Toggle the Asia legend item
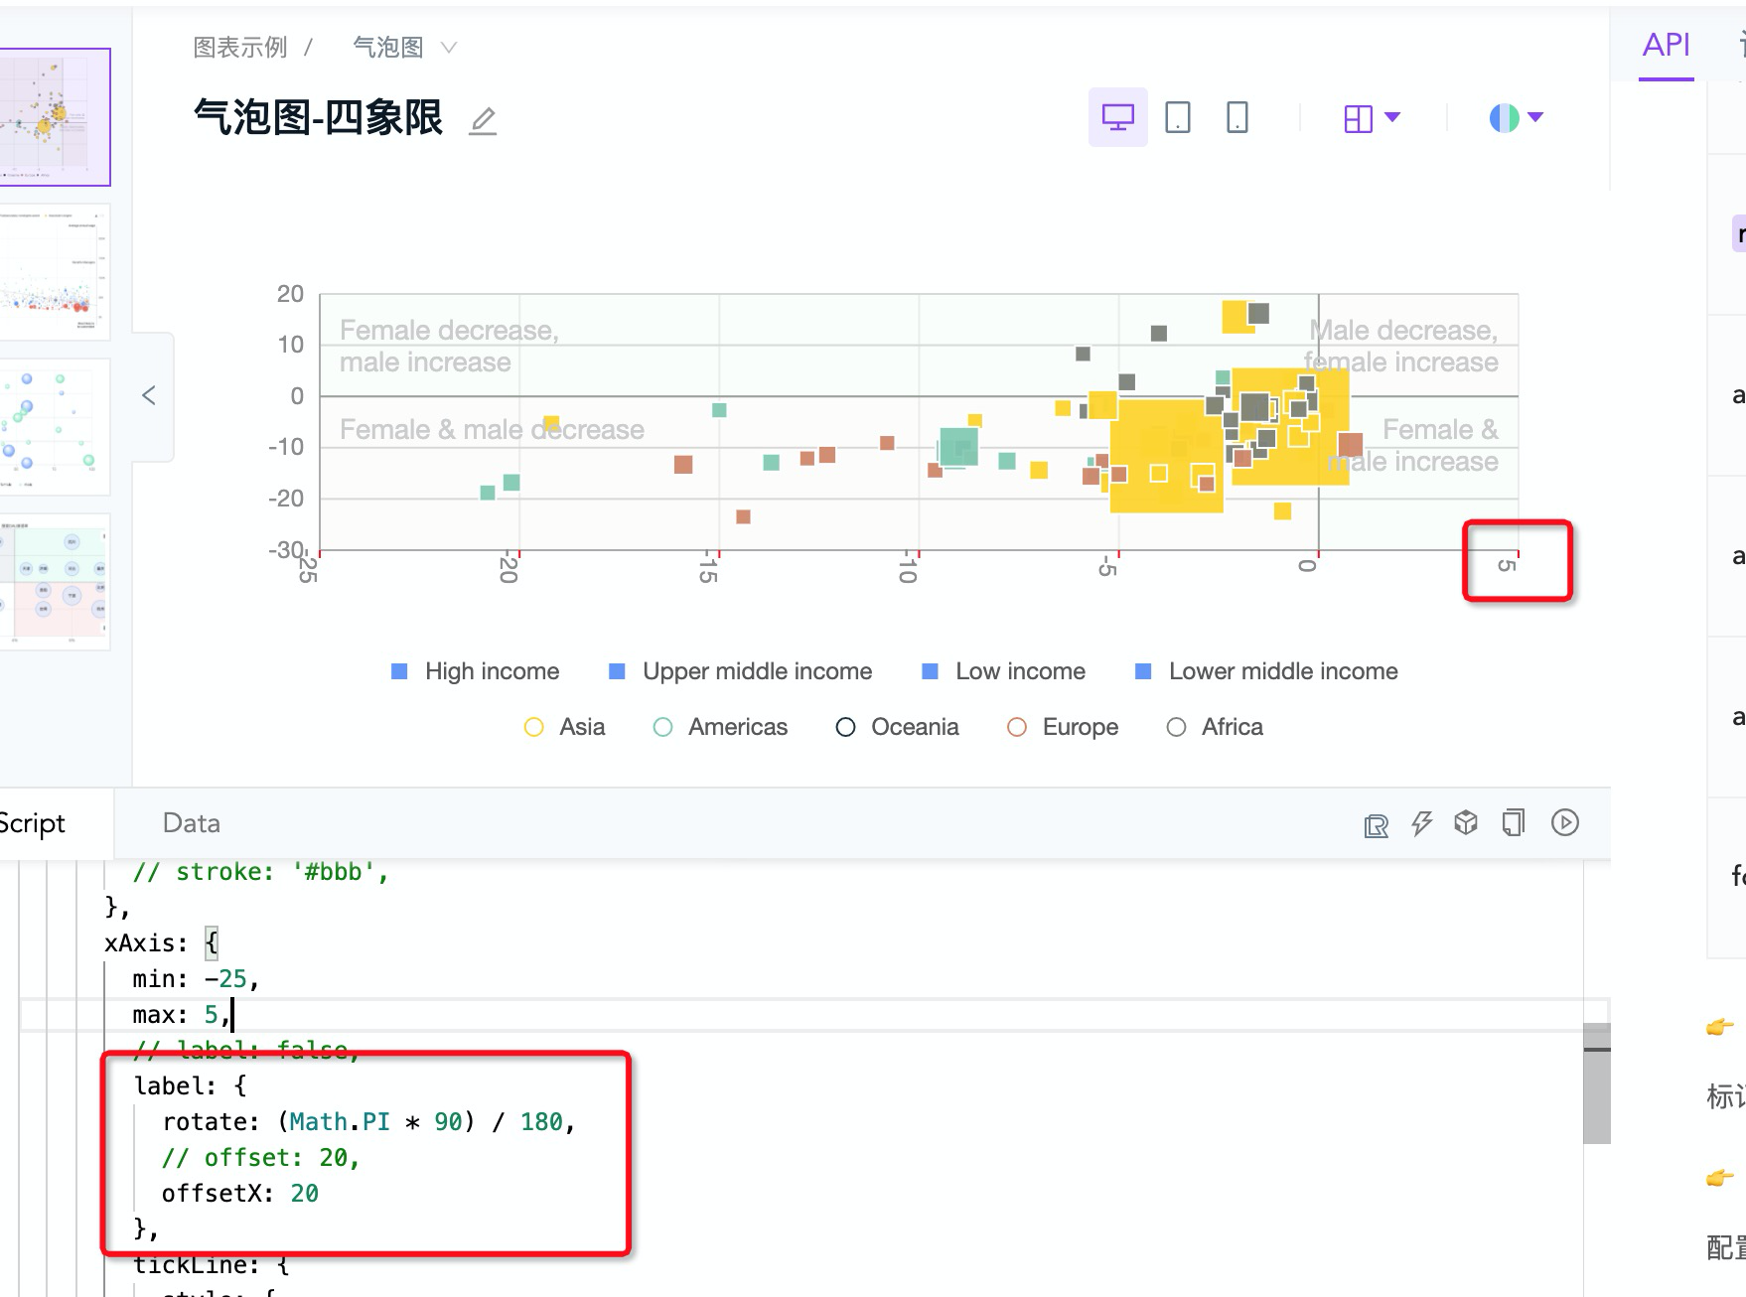 534,727
